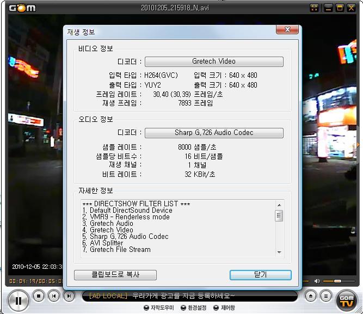The width and height of the screenshot is (363, 314).
Task: Open a file with the eject icon
Action: (311, 296)
